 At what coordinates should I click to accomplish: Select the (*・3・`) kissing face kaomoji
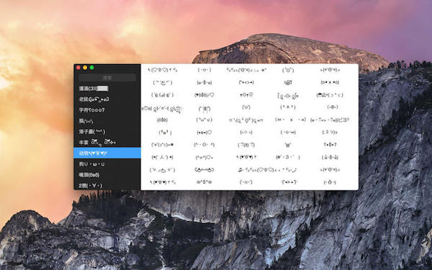coord(288,157)
